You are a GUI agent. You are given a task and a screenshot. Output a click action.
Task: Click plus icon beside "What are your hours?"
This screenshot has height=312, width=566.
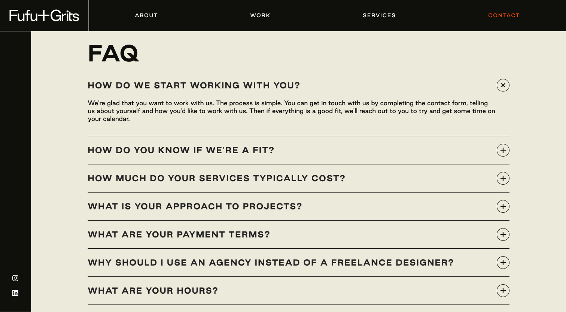coord(503,291)
